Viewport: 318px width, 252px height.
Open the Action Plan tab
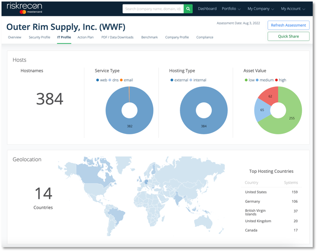[85, 37]
